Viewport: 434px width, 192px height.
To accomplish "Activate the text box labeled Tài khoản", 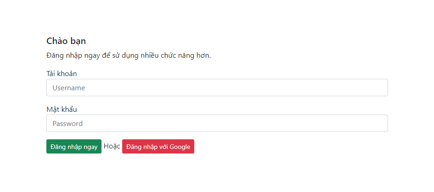I will [217, 88].
